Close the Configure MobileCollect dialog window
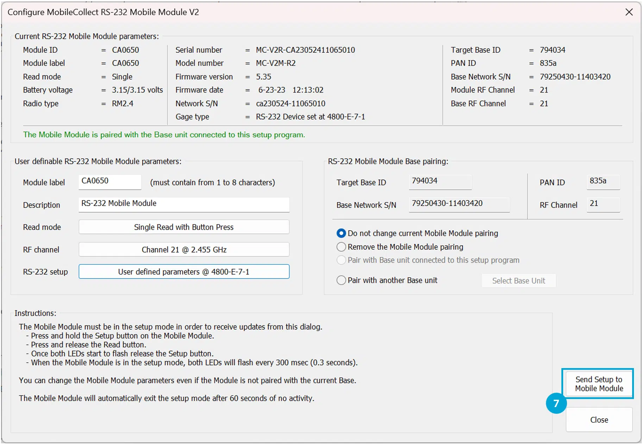This screenshot has width=642, height=444. click(629, 12)
